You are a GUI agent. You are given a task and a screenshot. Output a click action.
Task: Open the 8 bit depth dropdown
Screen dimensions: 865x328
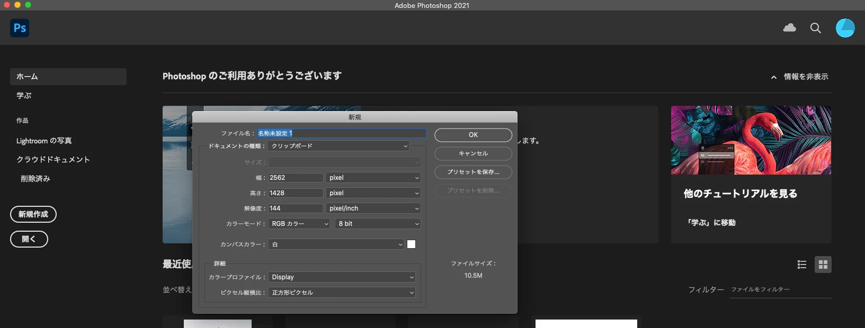tap(378, 224)
